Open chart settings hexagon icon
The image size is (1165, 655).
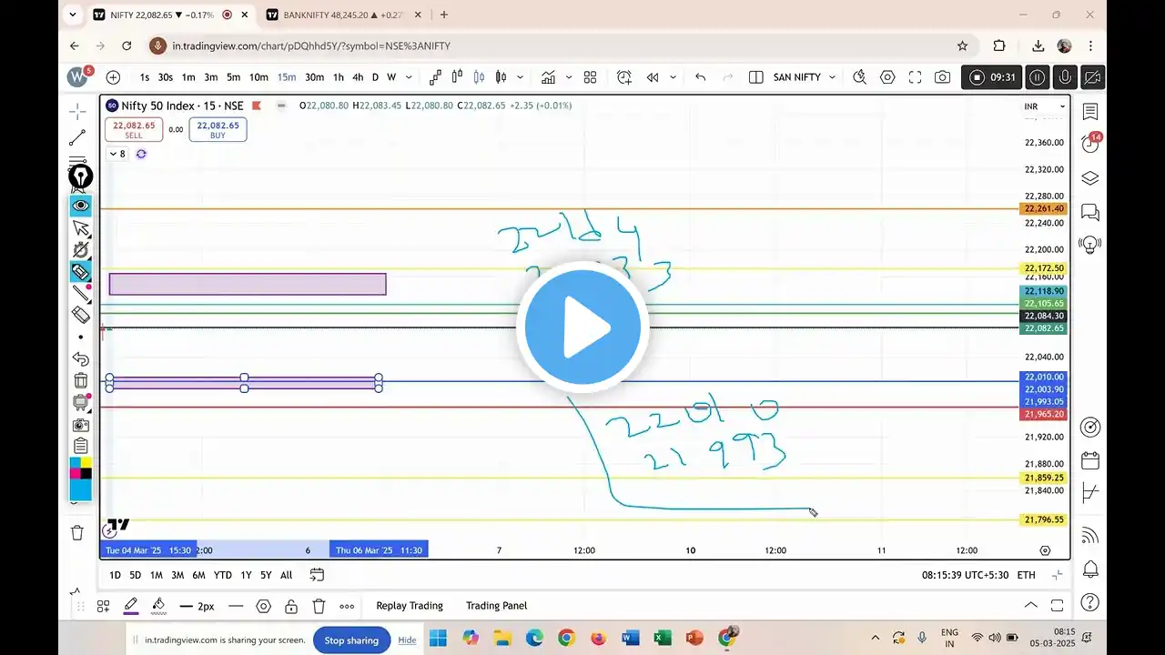pos(887,77)
